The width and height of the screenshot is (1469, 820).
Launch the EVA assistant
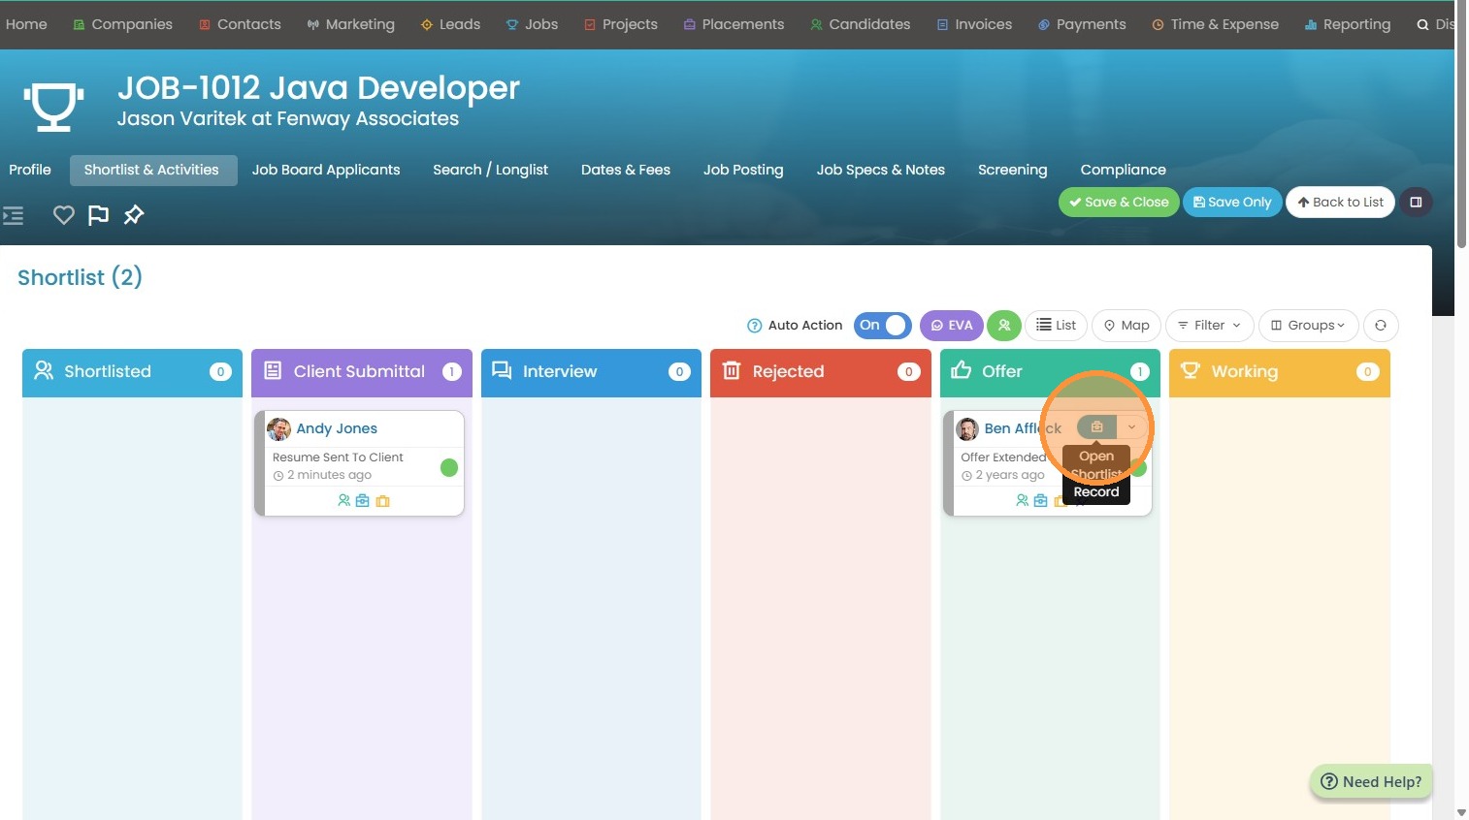tap(951, 326)
